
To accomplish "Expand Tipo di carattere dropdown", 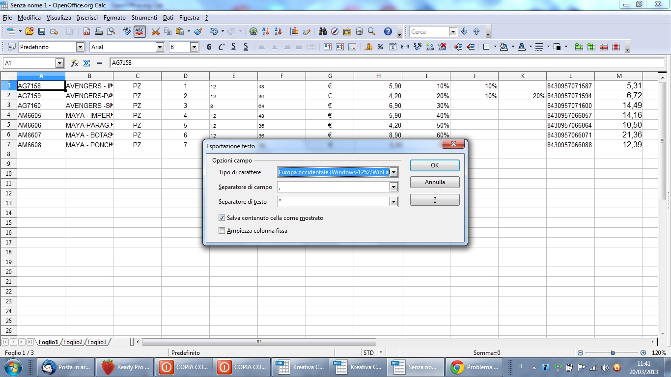I will point(393,172).
